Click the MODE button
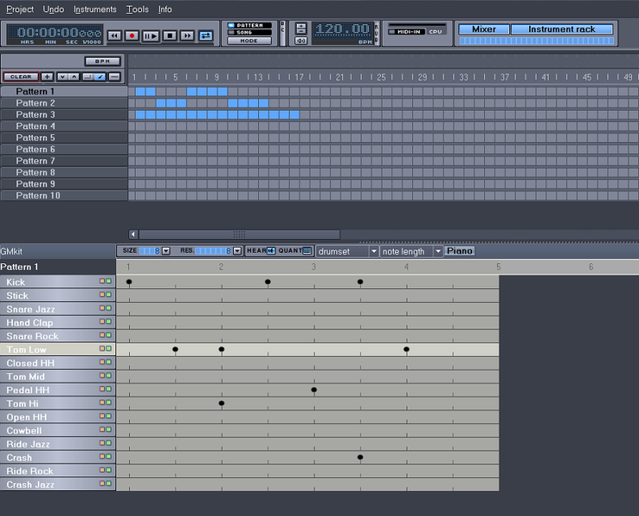 pyautogui.click(x=249, y=40)
